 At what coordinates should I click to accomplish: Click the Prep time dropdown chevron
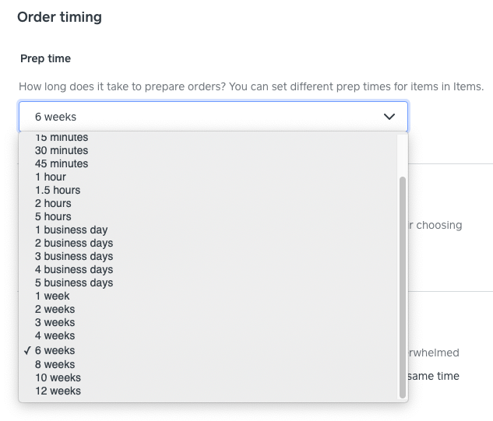point(389,117)
